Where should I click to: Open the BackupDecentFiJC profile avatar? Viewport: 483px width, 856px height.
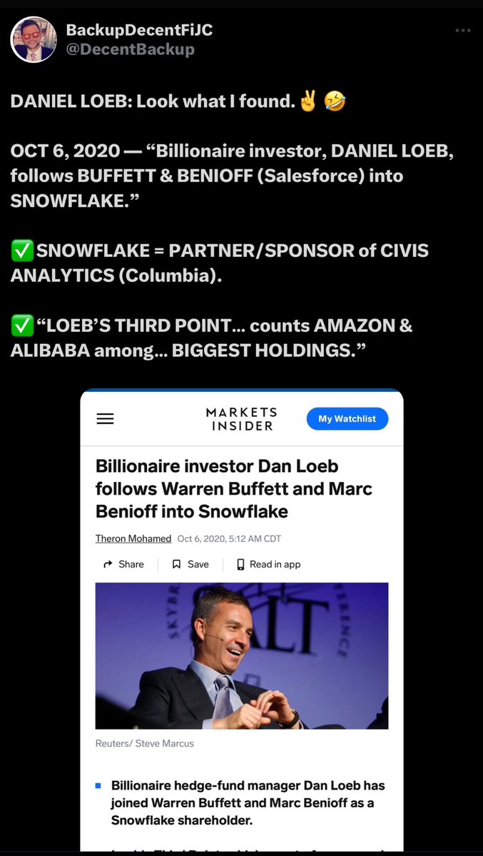click(x=34, y=39)
